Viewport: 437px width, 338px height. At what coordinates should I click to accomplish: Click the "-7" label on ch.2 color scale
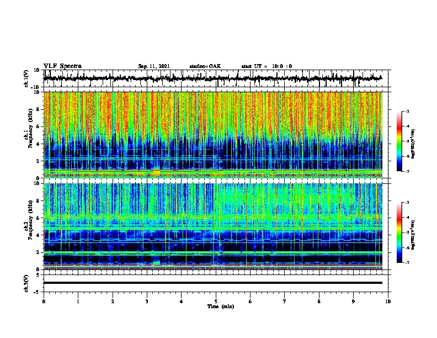(x=407, y=263)
